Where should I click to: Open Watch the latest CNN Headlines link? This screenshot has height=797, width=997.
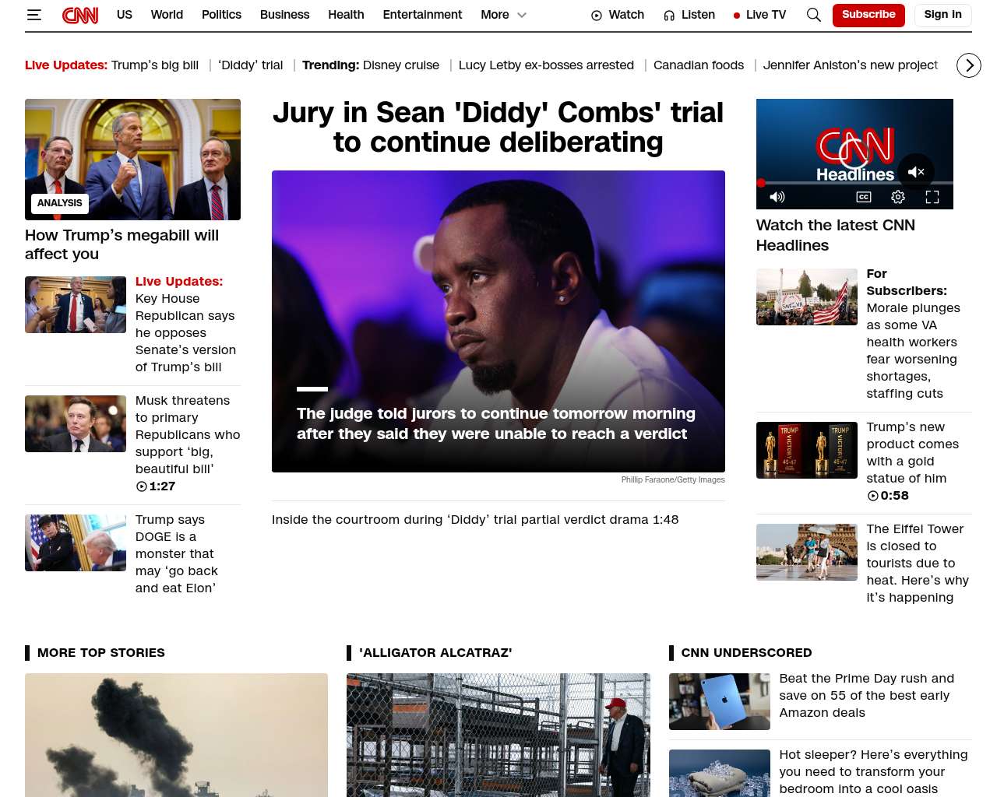click(x=836, y=235)
